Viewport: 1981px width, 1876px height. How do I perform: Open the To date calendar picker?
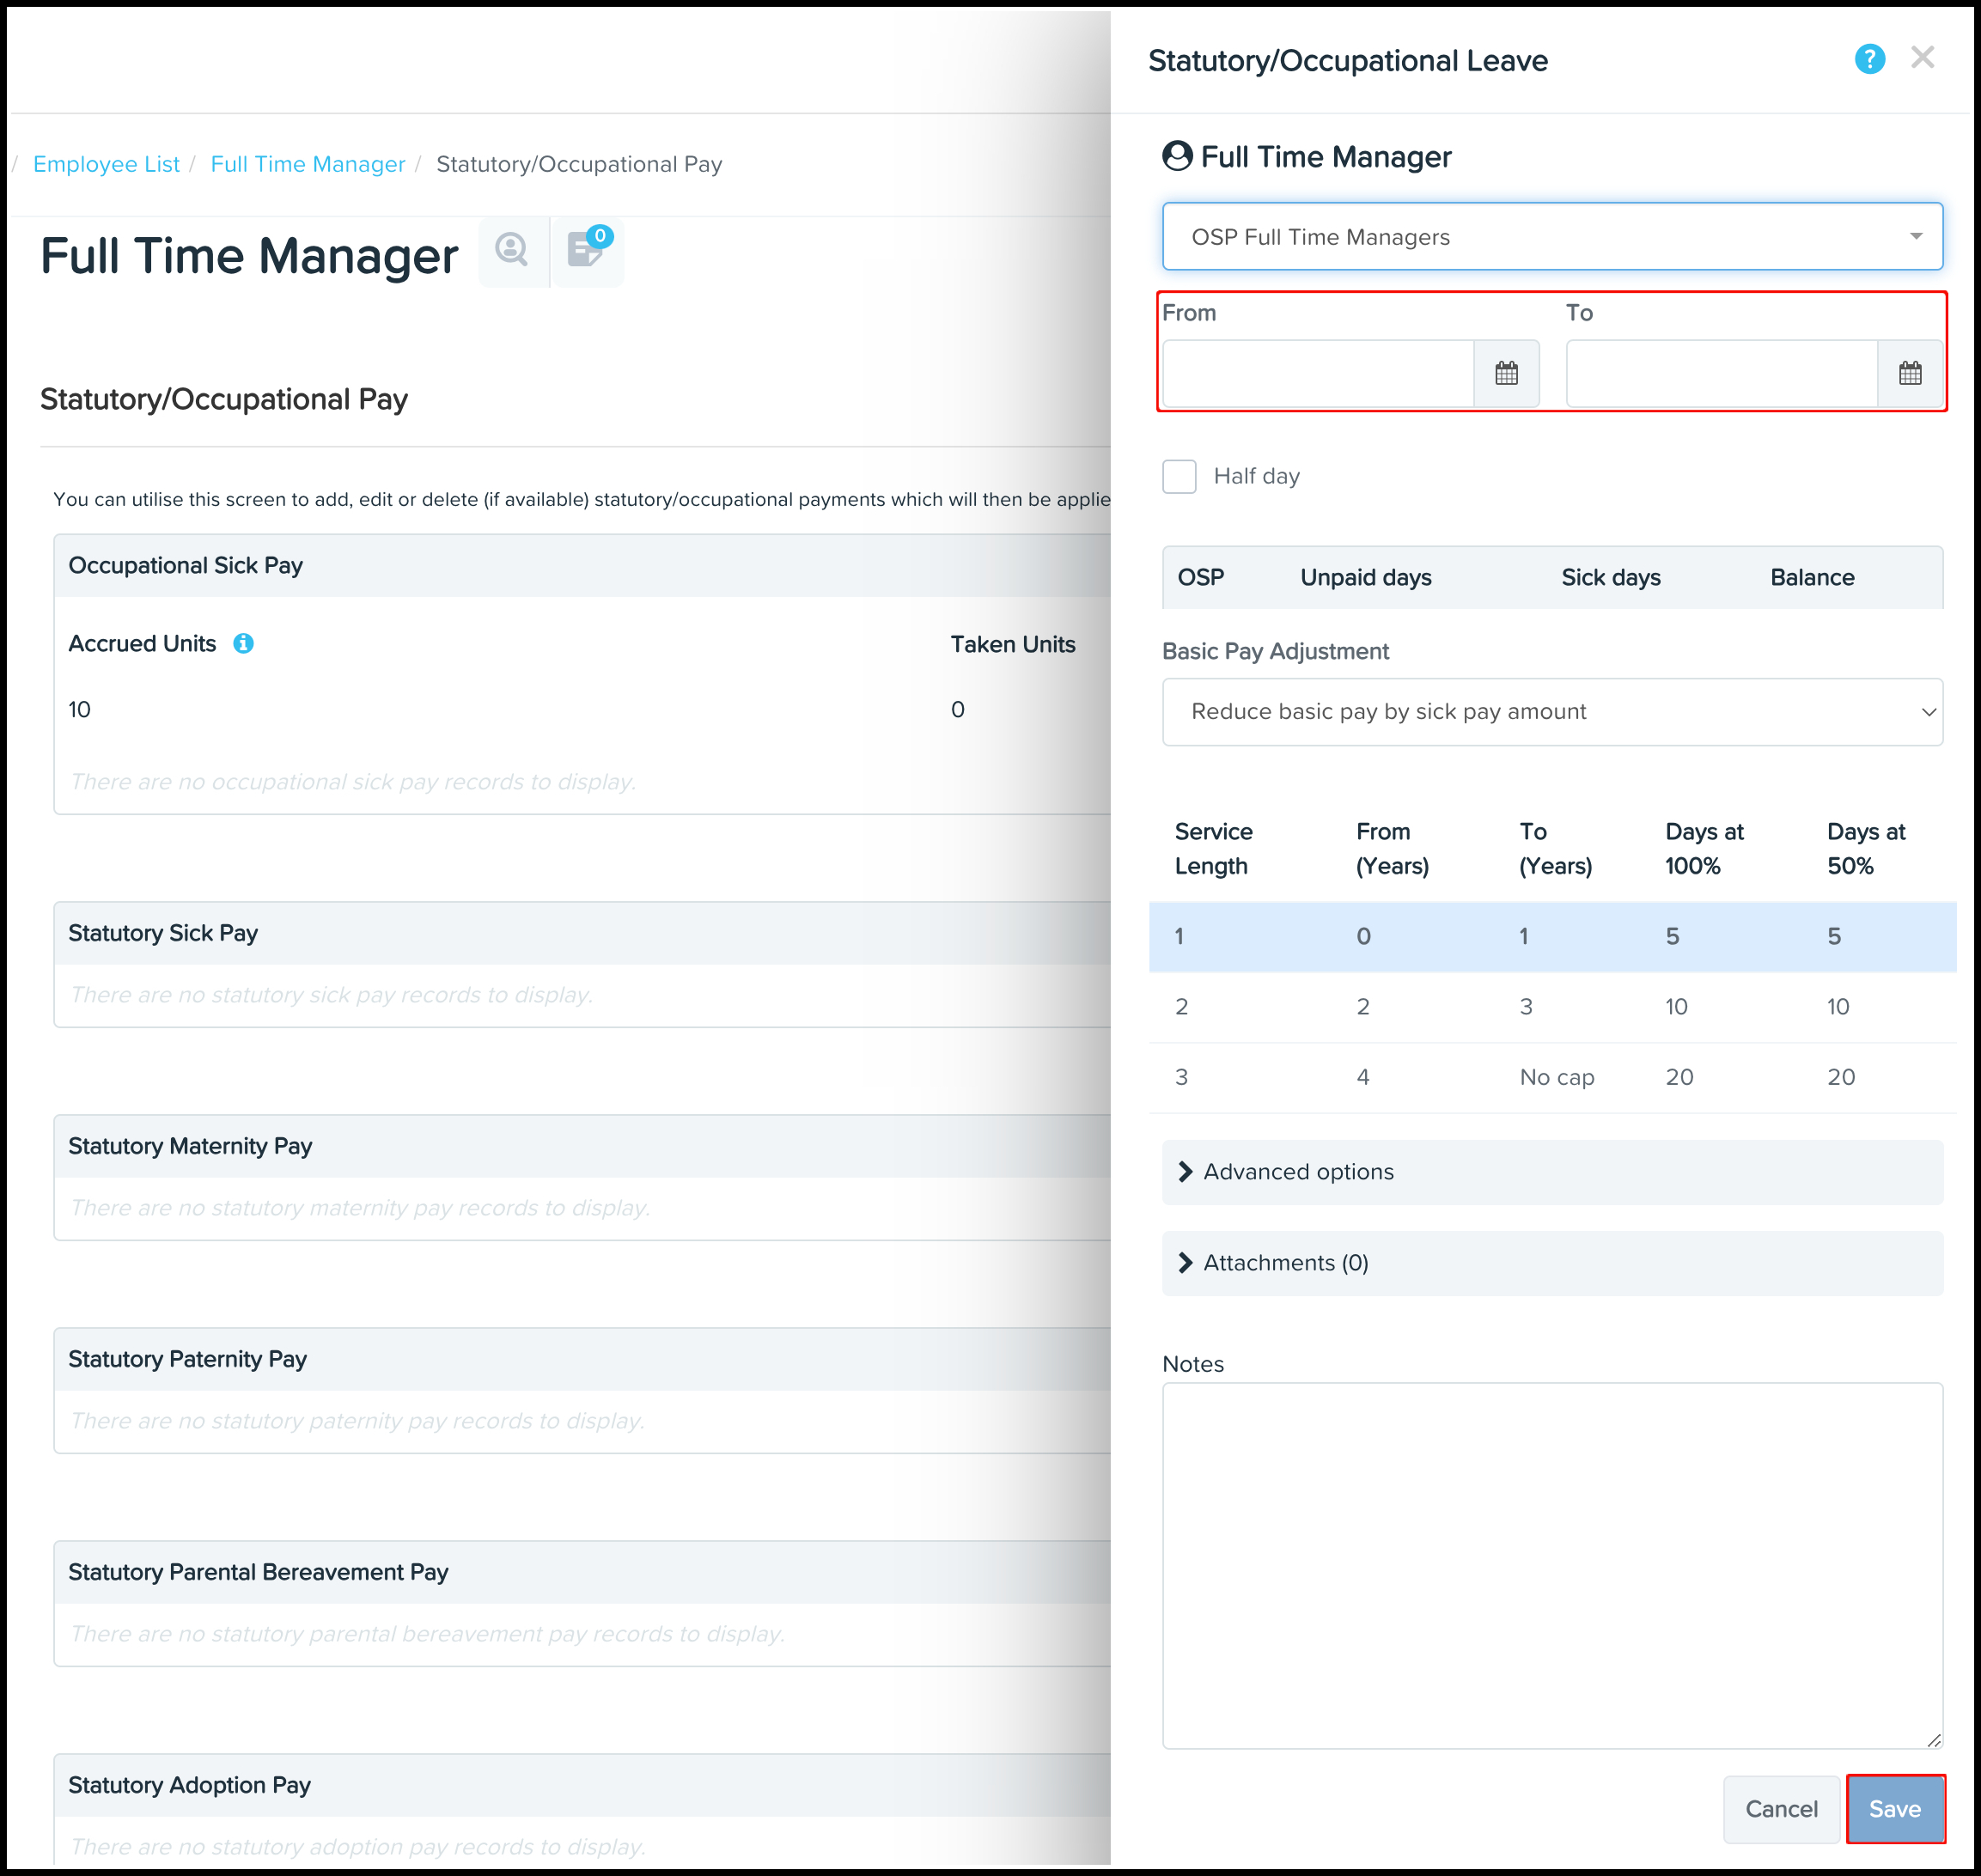coord(1909,374)
